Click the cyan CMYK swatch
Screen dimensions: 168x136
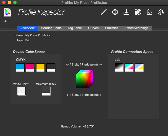pos(20,67)
